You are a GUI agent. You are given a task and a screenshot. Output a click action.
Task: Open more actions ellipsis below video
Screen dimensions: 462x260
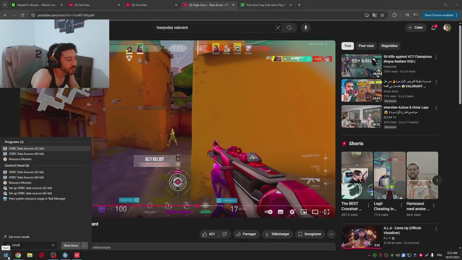331,234
